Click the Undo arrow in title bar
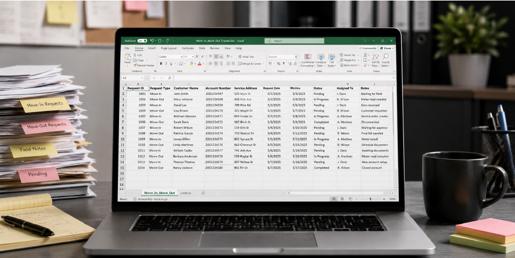Screen dimensions: 515x258 152,41
